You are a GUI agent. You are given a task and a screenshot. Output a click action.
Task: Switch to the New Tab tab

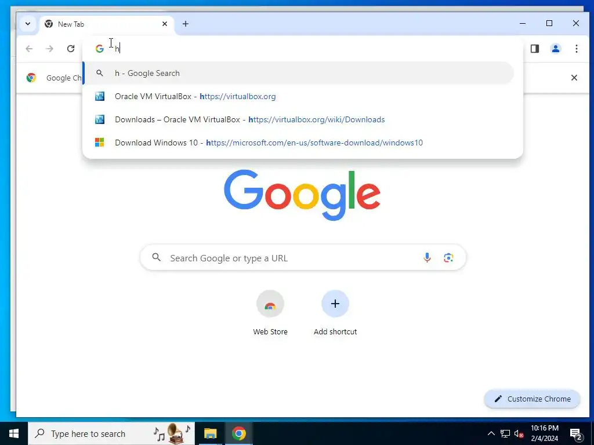pos(106,24)
